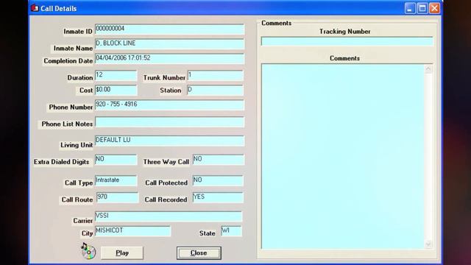Screen dimensions: 471x265
Task: Select the Carrier field showing VSSI
Action: (x=169, y=216)
